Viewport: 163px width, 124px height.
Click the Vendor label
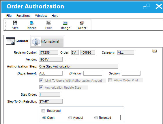click(31, 59)
